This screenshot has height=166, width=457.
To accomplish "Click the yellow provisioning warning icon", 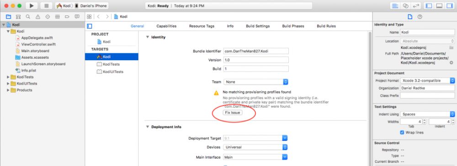I will tap(216, 93).
